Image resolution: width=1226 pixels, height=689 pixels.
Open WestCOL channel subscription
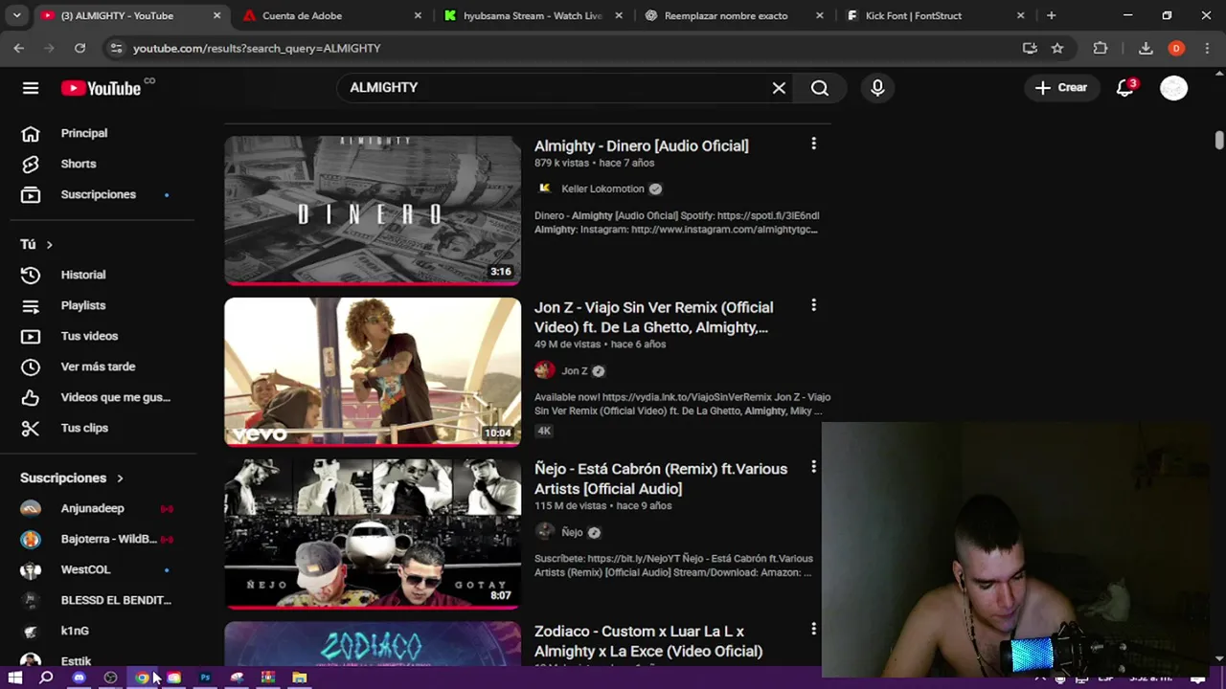(86, 569)
